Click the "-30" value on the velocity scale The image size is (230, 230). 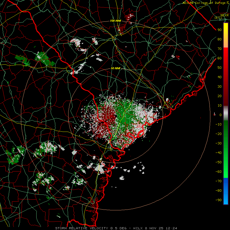[218, 143]
